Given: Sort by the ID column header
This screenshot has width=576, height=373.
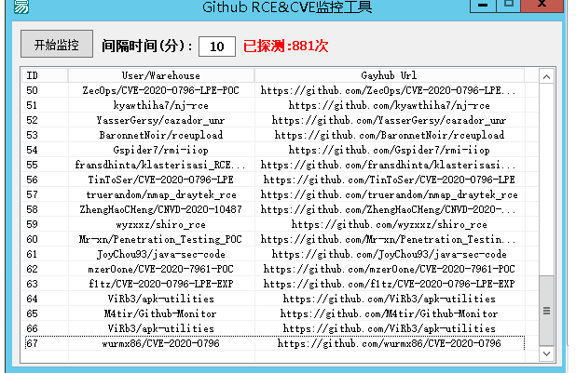Looking at the screenshot, I should [45, 75].
